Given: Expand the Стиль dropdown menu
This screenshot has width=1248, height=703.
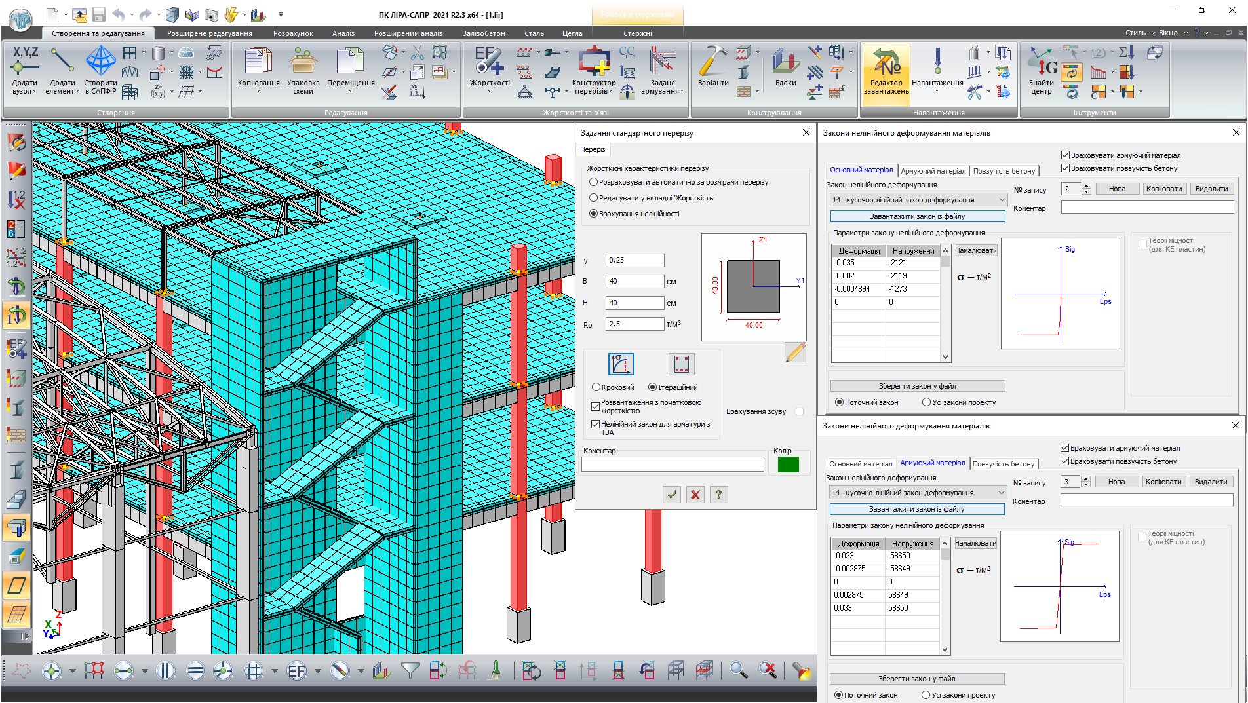Looking at the screenshot, I should 1141,33.
